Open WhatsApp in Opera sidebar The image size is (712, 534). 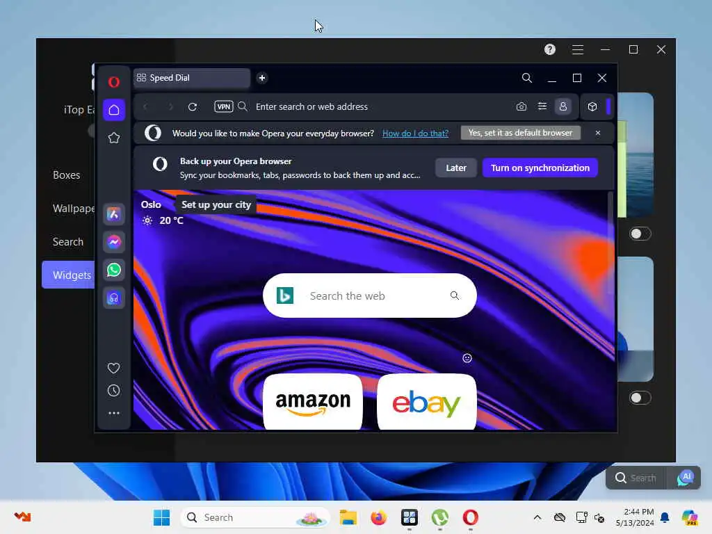pyautogui.click(x=114, y=270)
